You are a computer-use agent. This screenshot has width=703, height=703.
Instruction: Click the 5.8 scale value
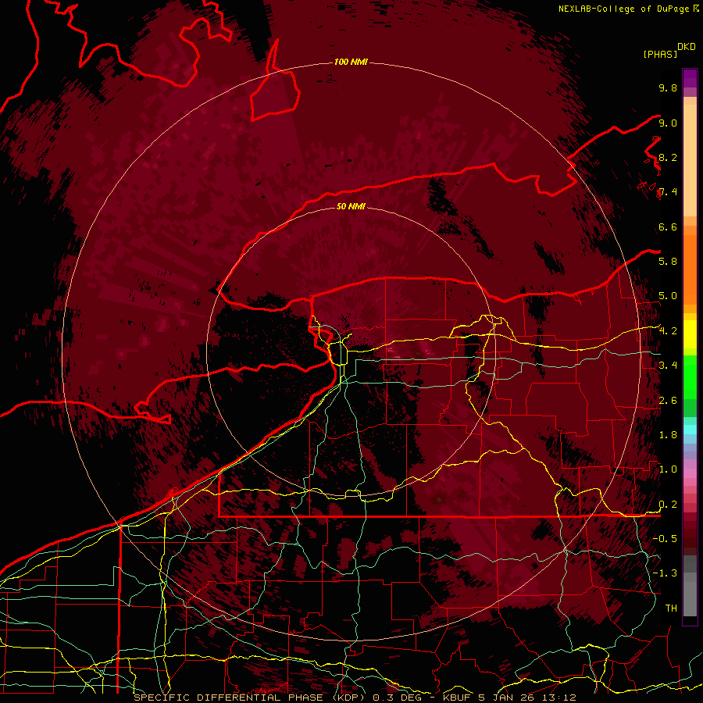(x=668, y=262)
